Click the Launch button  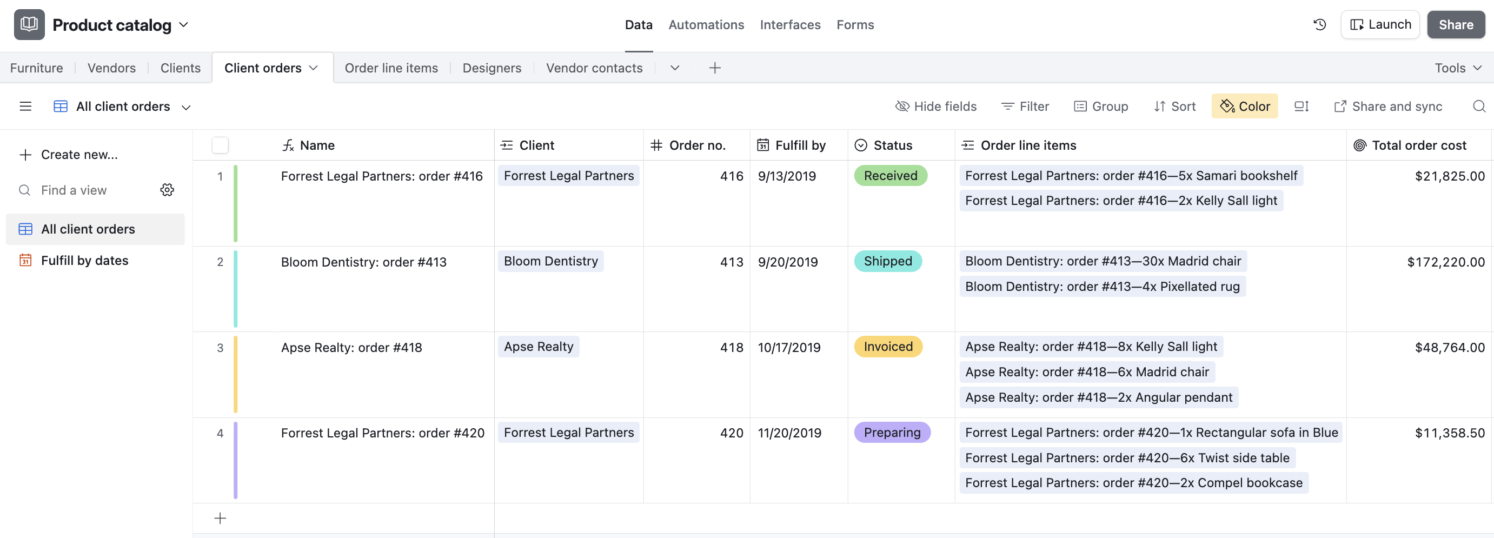pyautogui.click(x=1380, y=24)
